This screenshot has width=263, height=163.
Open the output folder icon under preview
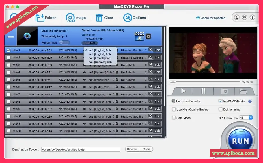[243, 91]
